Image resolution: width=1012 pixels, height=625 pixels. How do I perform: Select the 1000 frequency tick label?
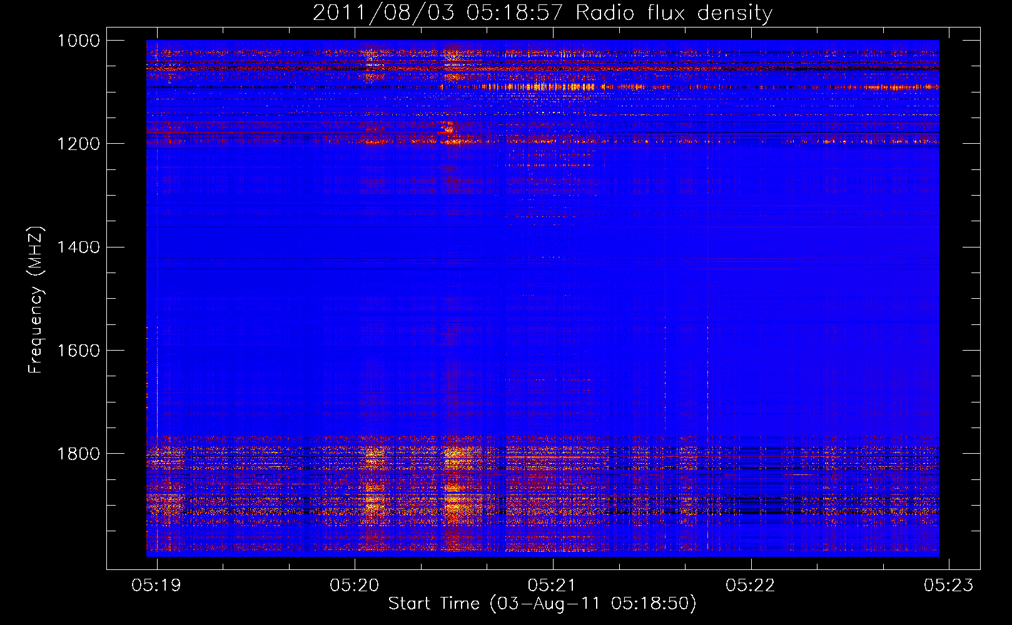(x=79, y=41)
